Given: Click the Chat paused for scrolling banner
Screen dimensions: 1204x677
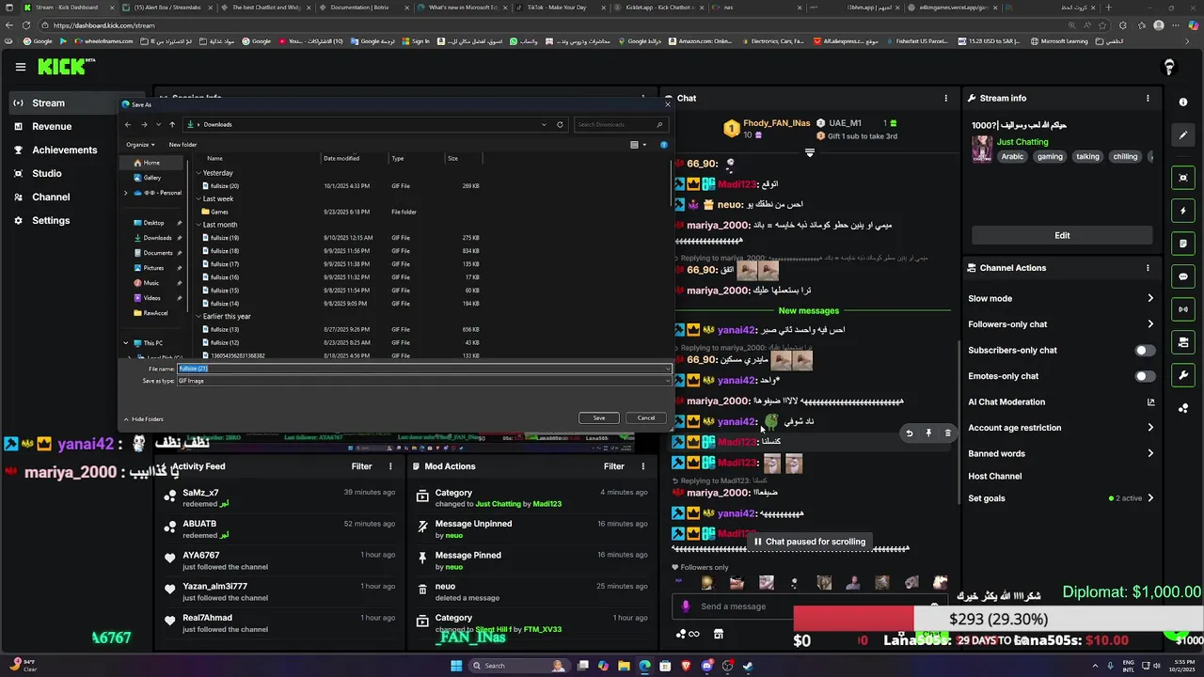Looking at the screenshot, I should coord(809,542).
